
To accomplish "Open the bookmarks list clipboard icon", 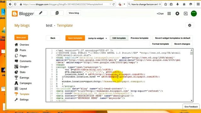I will click(171, 4).
